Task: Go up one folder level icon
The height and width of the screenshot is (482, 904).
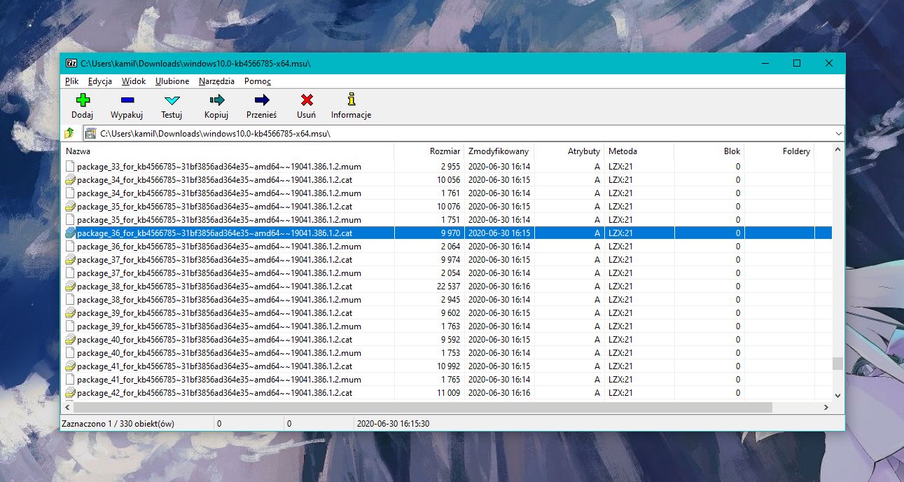Action: pyautogui.click(x=69, y=133)
